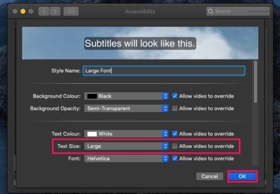The height and width of the screenshot is (194, 280).
Task: Click the yellow minimize window button
Action: 23,12
